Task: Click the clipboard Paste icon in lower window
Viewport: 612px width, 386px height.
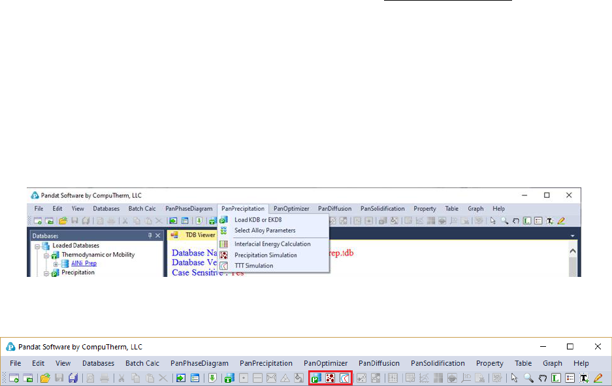Action: pyautogui.click(x=150, y=378)
